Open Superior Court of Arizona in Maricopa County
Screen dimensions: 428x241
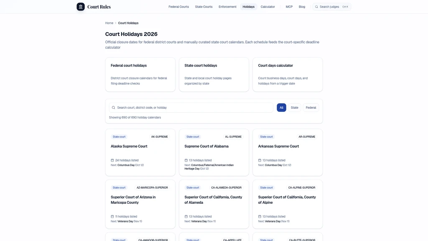point(140,204)
